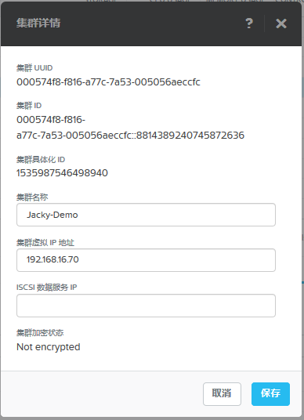Click the Not encrypted status text
This screenshot has height=420, width=304.
coord(49,347)
